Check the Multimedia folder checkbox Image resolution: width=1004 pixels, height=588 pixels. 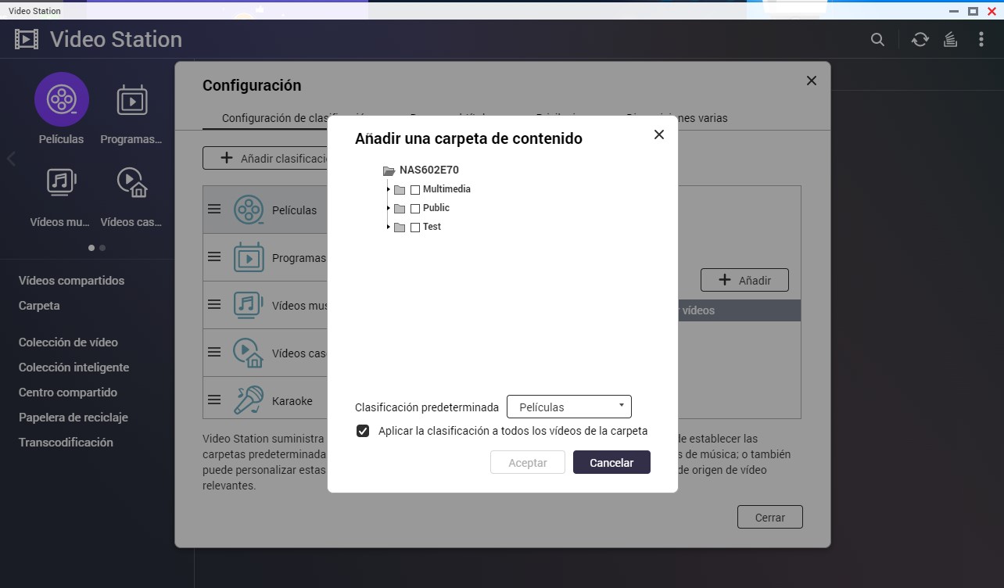click(x=415, y=190)
